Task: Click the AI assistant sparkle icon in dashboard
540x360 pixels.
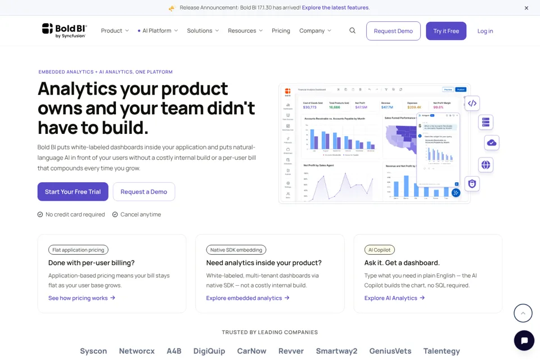Action: pos(456,193)
